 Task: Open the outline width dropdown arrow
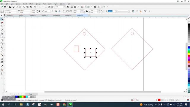click(x=116, y=11)
